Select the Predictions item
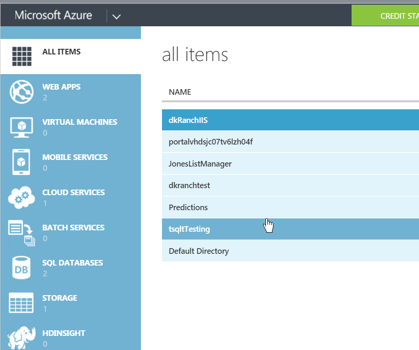 pyautogui.click(x=188, y=207)
